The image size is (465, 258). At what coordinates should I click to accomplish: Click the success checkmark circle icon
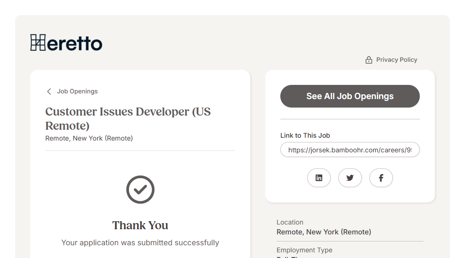[x=140, y=190]
